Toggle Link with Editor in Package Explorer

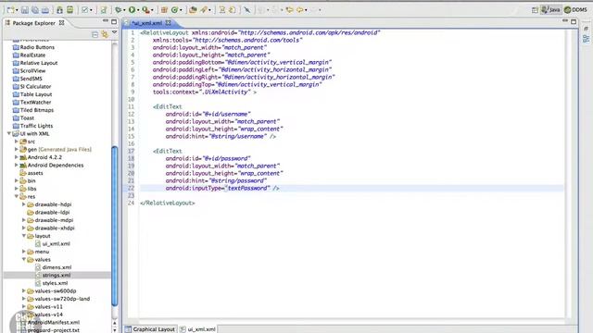[105, 35]
